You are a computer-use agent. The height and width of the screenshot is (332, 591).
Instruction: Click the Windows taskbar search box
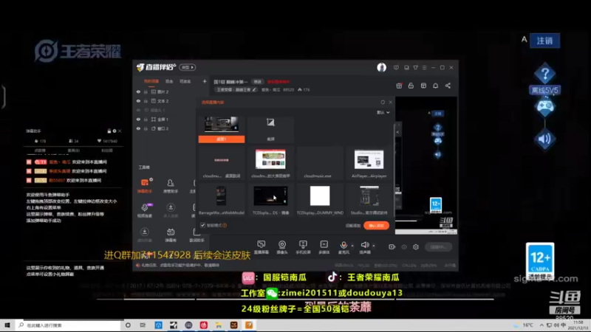69,325
